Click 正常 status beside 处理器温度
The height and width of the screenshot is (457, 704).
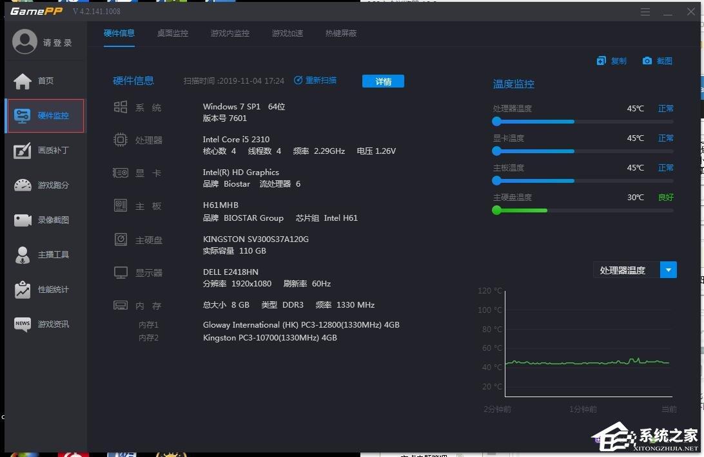[665, 109]
